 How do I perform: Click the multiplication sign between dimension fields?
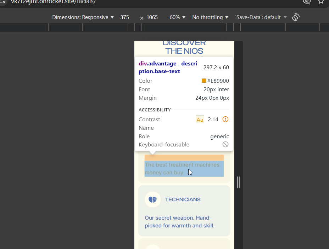[141, 18]
